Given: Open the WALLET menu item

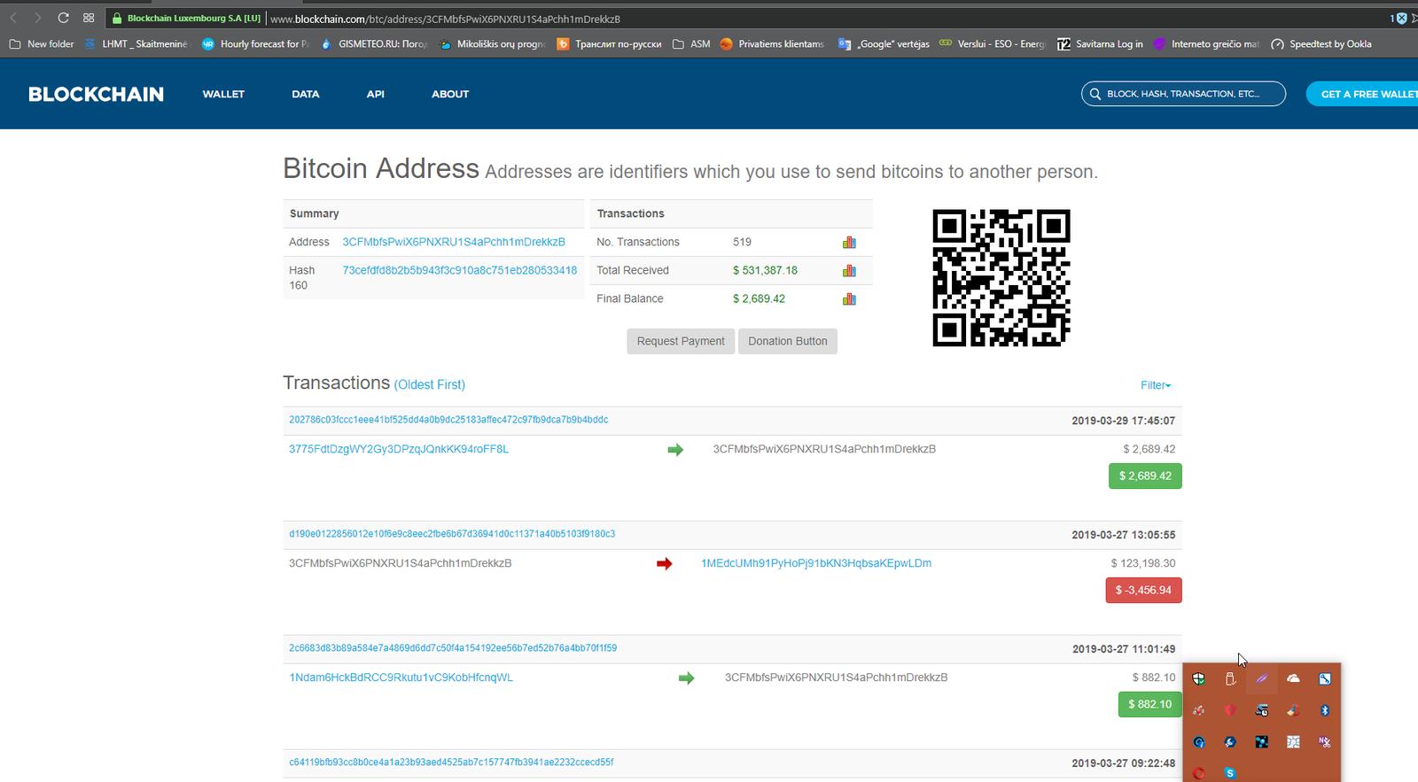Looking at the screenshot, I should (x=223, y=94).
